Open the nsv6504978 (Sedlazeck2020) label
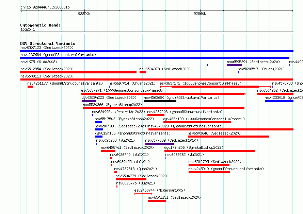Screen dimensions: 303x214 pyautogui.click(x=166, y=69)
